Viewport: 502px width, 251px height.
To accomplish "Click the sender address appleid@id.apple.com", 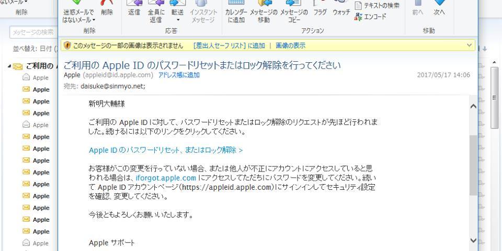I will pos(118,75).
